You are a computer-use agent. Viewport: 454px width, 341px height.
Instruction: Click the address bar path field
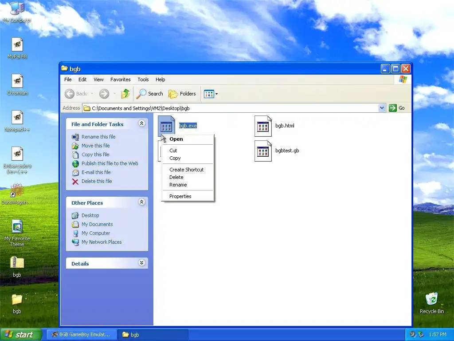pyautogui.click(x=230, y=108)
